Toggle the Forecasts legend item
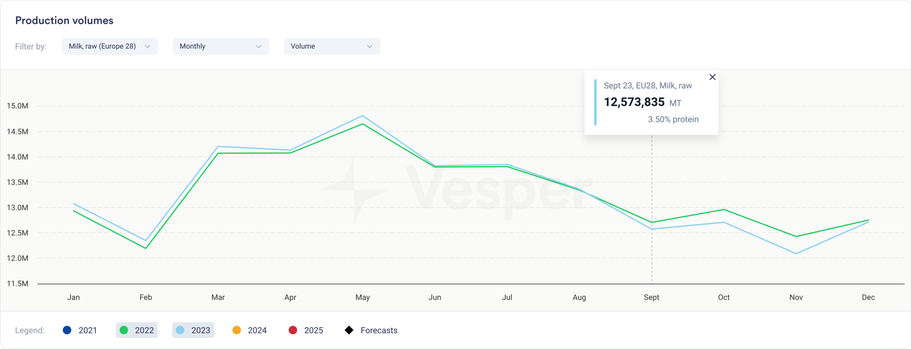This screenshot has height=349, width=911. [371, 330]
